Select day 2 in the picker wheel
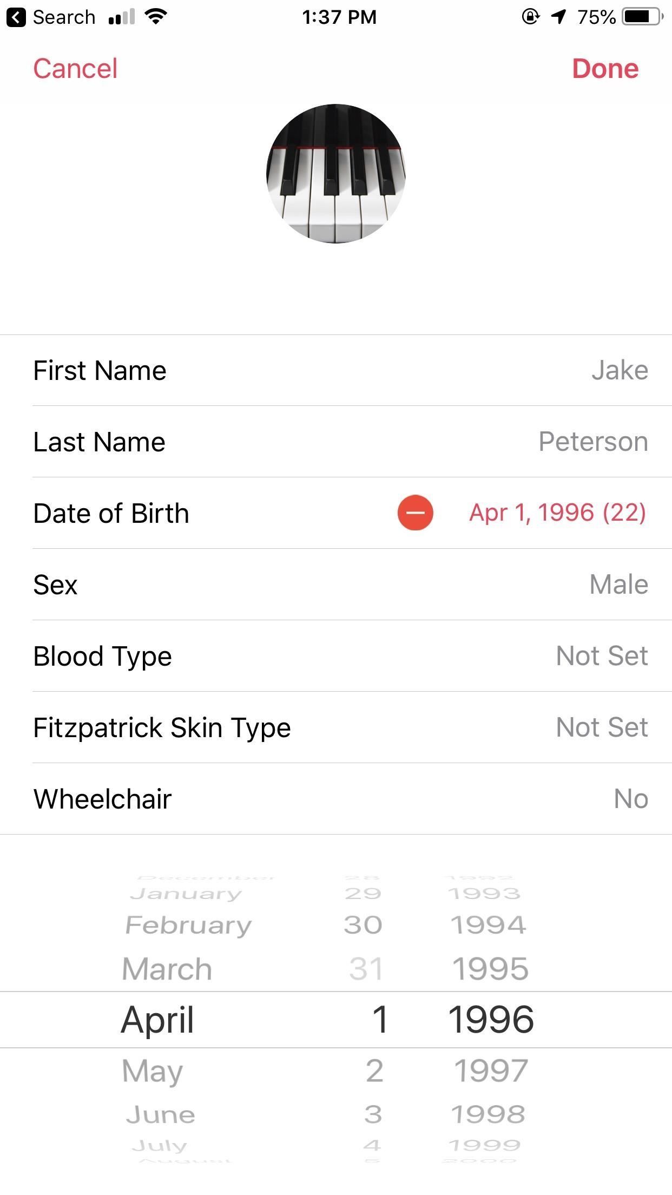This screenshot has width=672, height=1195. click(x=374, y=1071)
